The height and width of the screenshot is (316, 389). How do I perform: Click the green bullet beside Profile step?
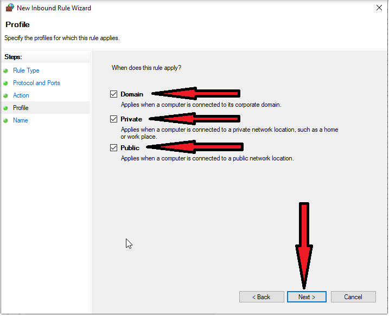coord(6,108)
